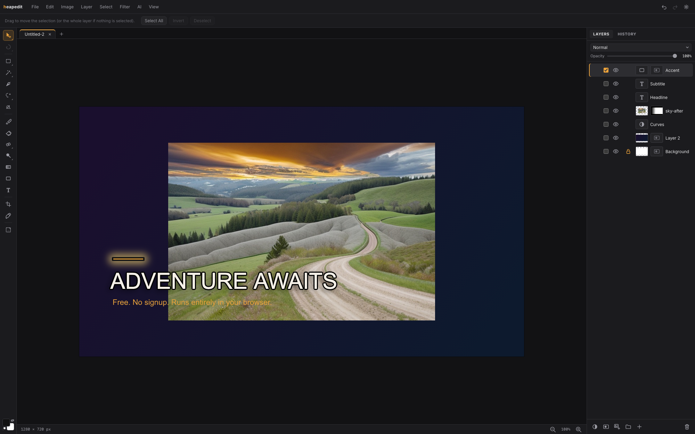Click the Opacity slider handle
The width and height of the screenshot is (695, 434).
click(675, 56)
